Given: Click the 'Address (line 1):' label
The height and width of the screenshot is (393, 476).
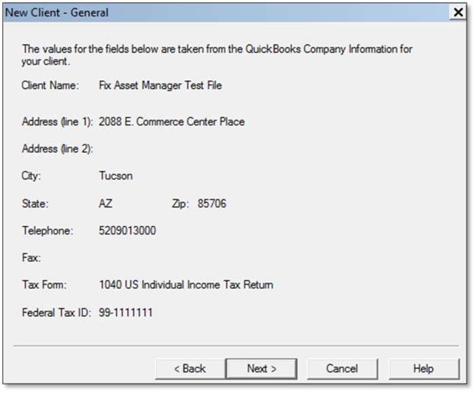Looking at the screenshot, I should tap(57, 122).
